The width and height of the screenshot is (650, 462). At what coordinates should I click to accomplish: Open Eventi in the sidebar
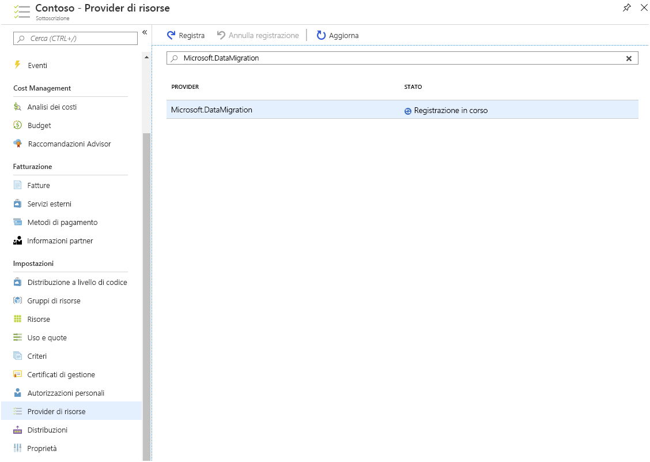(37, 65)
